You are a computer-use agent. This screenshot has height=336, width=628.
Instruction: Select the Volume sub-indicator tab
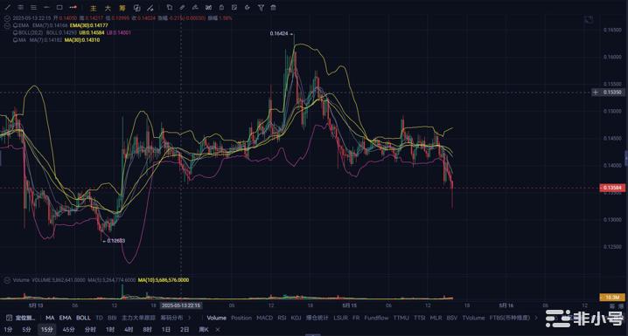(x=216, y=318)
